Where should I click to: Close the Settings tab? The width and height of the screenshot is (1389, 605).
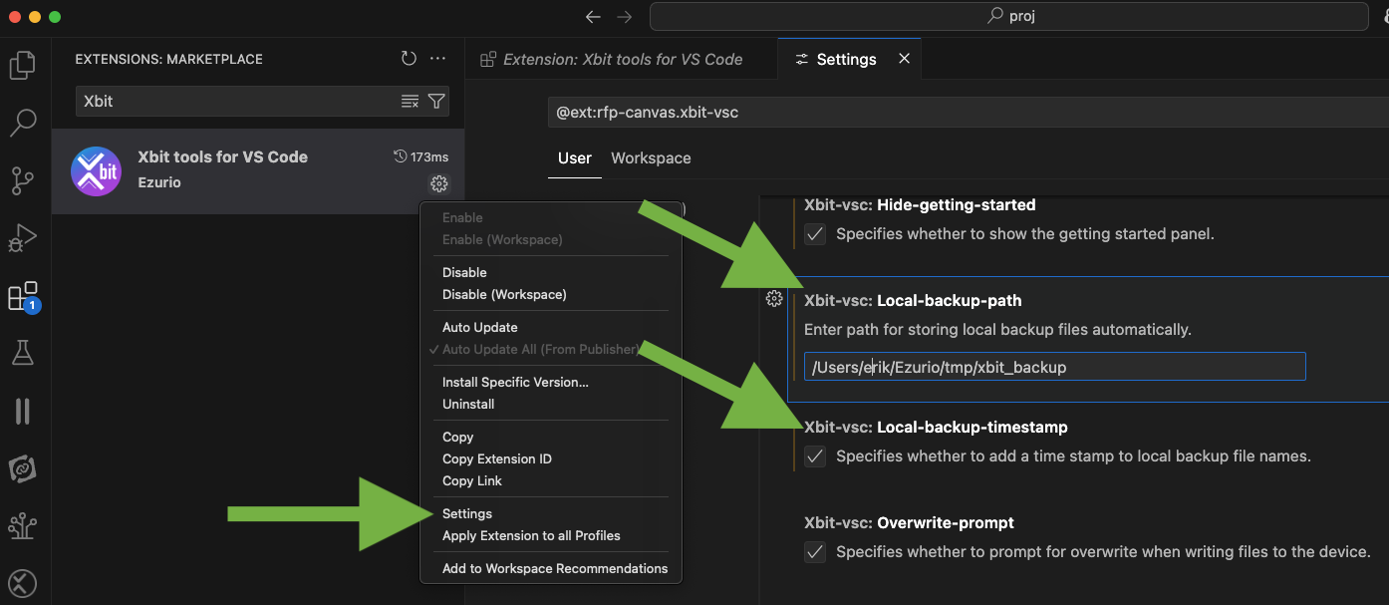(x=904, y=59)
